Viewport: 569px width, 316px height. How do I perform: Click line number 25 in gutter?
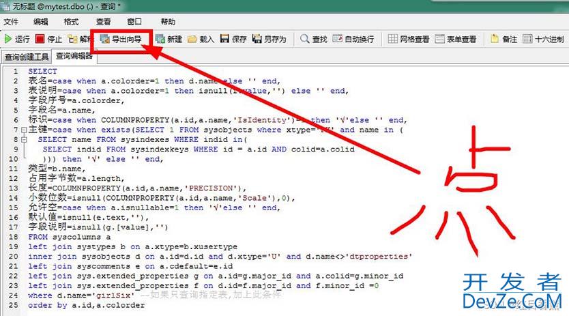point(13,305)
